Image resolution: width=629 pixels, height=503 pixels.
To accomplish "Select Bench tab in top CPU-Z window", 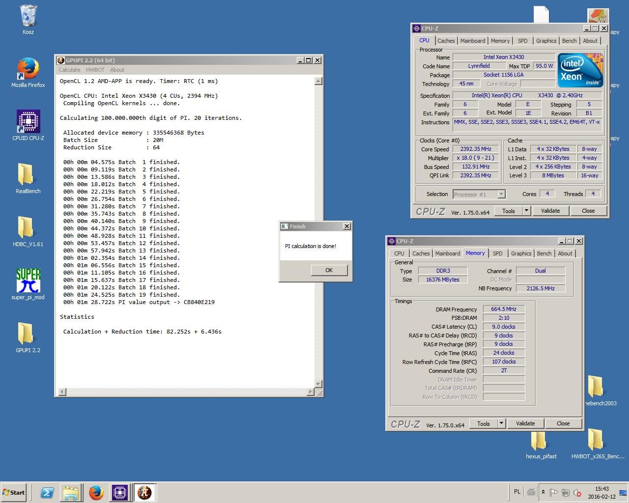I will click(x=569, y=41).
